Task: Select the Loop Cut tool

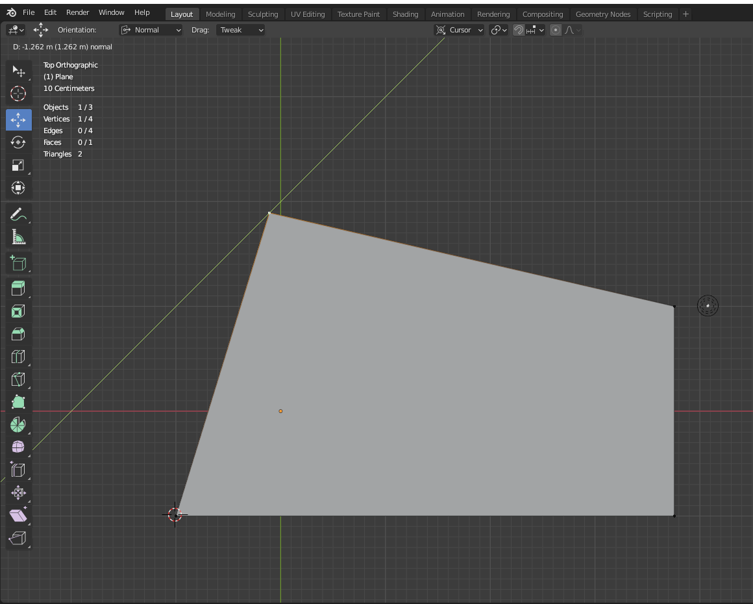Action: tap(18, 357)
